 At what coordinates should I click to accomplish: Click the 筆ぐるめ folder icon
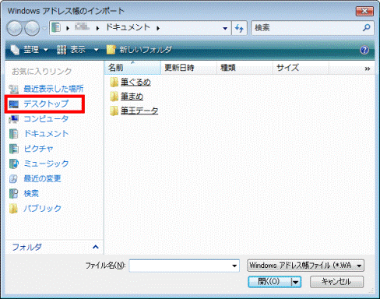click(x=114, y=83)
